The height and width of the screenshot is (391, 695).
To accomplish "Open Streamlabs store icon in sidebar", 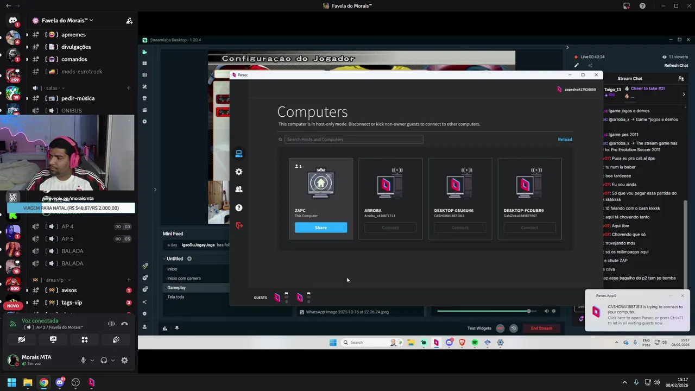I will point(144,98).
